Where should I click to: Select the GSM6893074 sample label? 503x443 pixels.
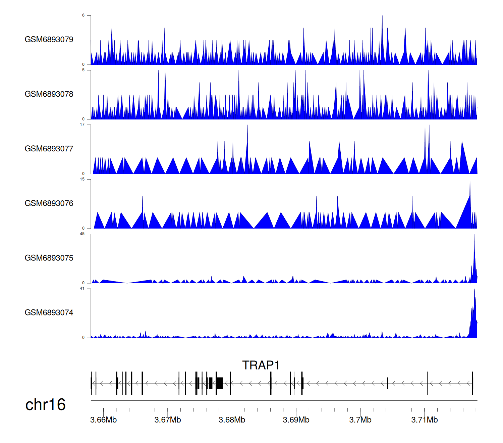click(49, 313)
